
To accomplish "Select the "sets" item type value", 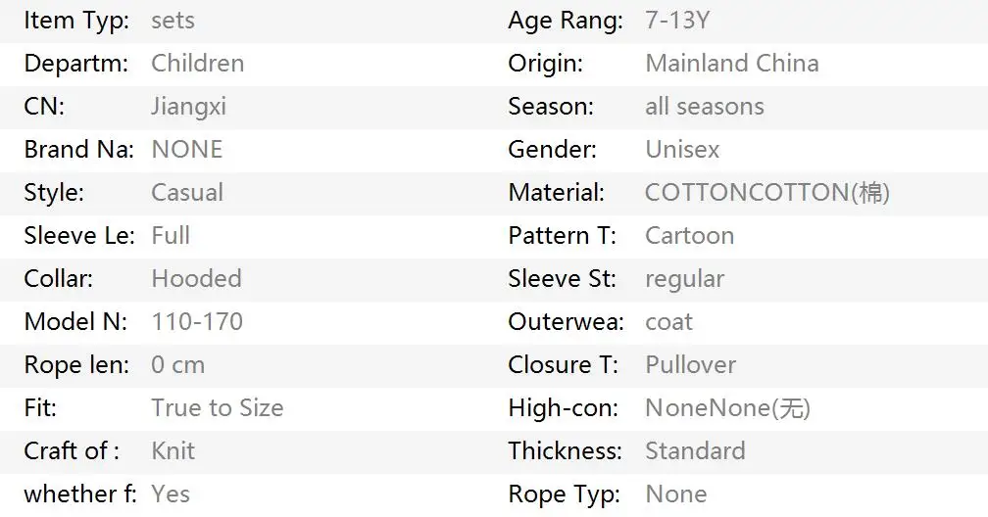I will pyautogui.click(x=173, y=21).
